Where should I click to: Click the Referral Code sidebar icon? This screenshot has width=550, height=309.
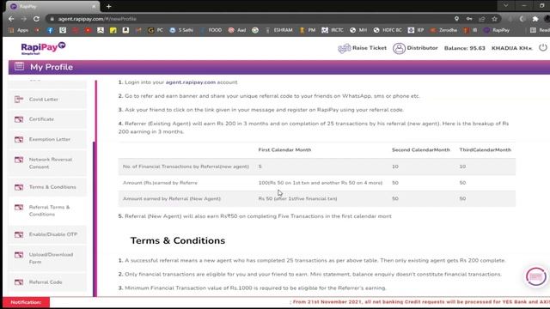tap(19, 282)
